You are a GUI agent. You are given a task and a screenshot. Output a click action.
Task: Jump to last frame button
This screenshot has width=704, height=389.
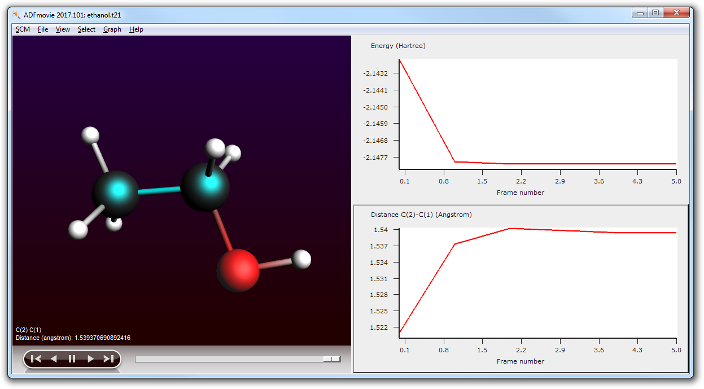coord(108,359)
